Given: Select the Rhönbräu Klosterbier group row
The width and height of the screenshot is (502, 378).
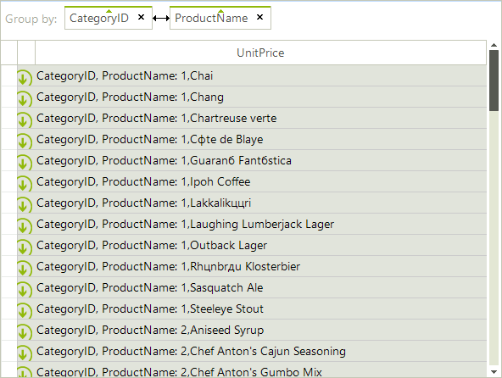Looking at the screenshot, I should click(x=252, y=266).
